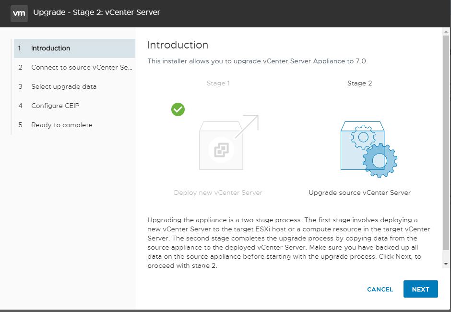Click the vertical scrollbar thumb
Image resolution: width=451 pixels, height=312 pixels.
point(446,143)
